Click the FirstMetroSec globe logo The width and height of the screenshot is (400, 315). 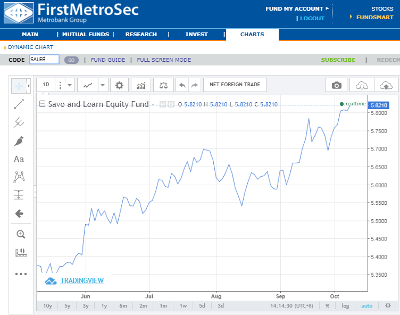pos(19,13)
